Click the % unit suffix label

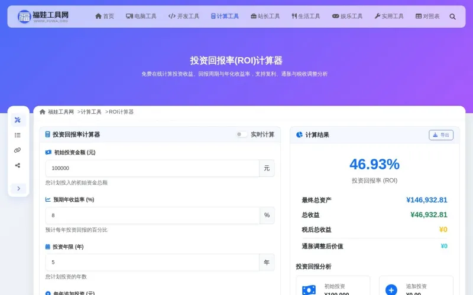(x=267, y=215)
